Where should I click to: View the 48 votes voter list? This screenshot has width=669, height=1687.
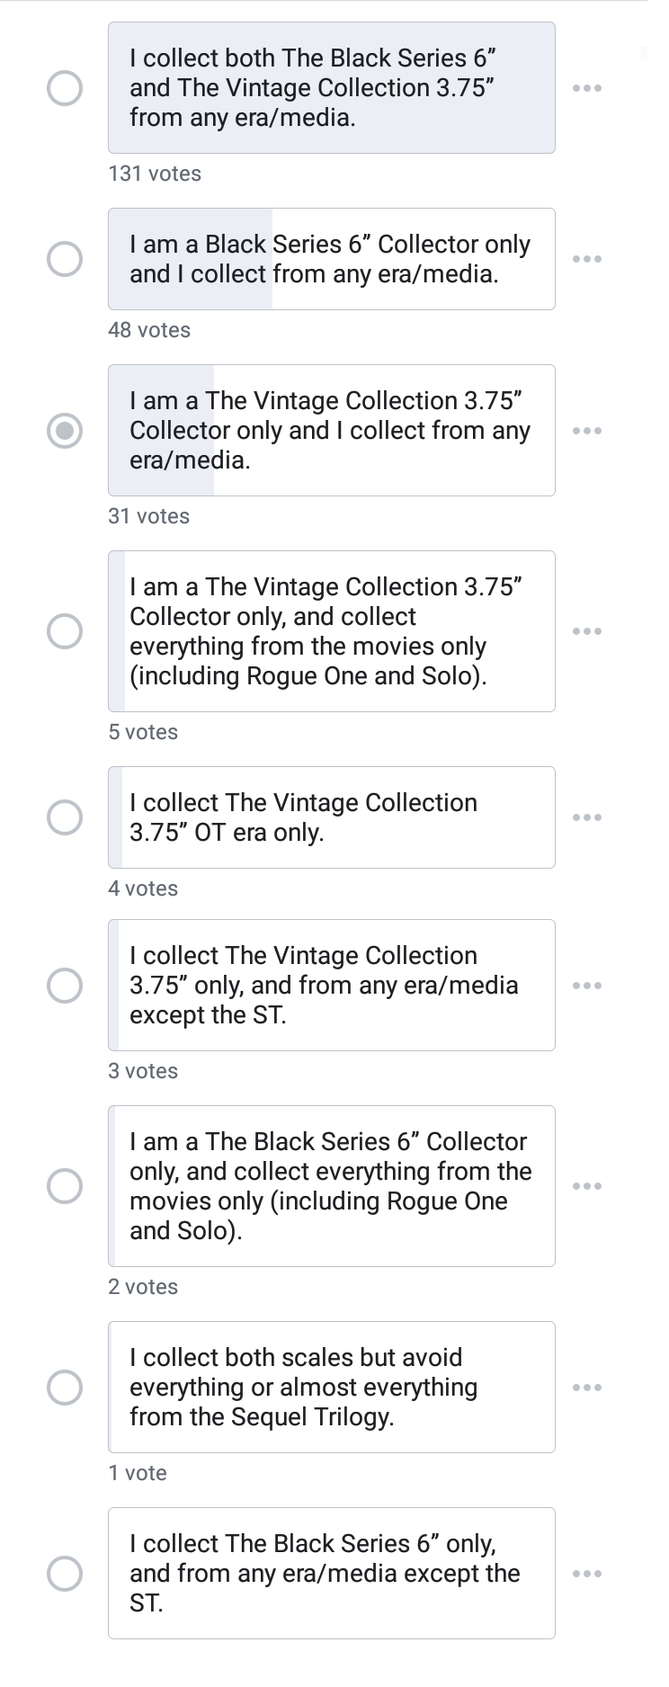[149, 330]
